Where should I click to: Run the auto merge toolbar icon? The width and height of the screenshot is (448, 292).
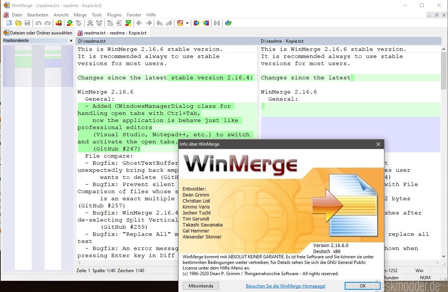[217, 23]
